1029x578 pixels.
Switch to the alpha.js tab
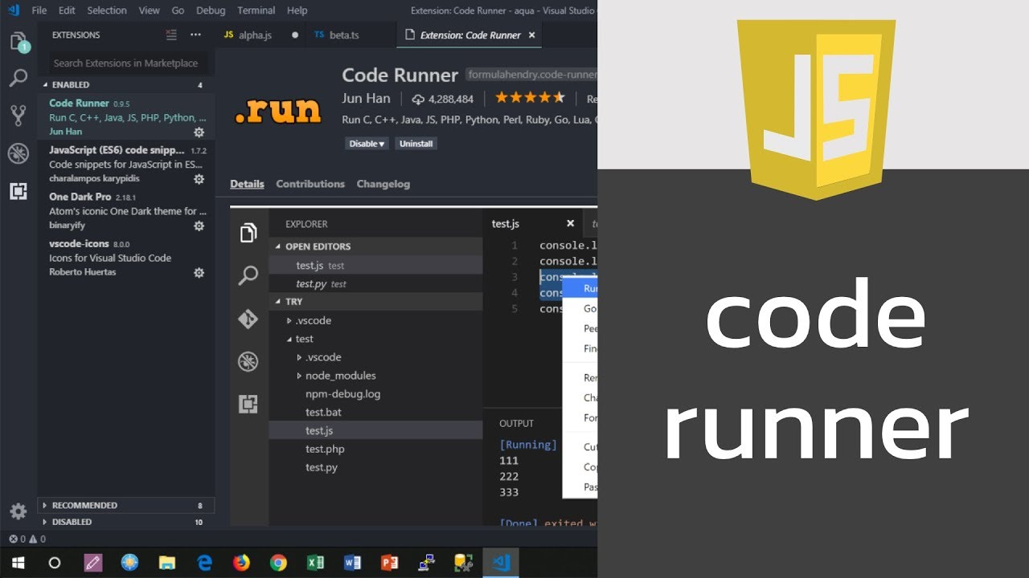pos(260,35)
